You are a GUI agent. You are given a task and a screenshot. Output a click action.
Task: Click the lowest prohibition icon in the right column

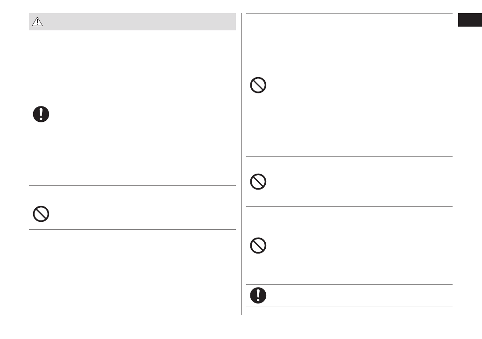pos(258,246)
